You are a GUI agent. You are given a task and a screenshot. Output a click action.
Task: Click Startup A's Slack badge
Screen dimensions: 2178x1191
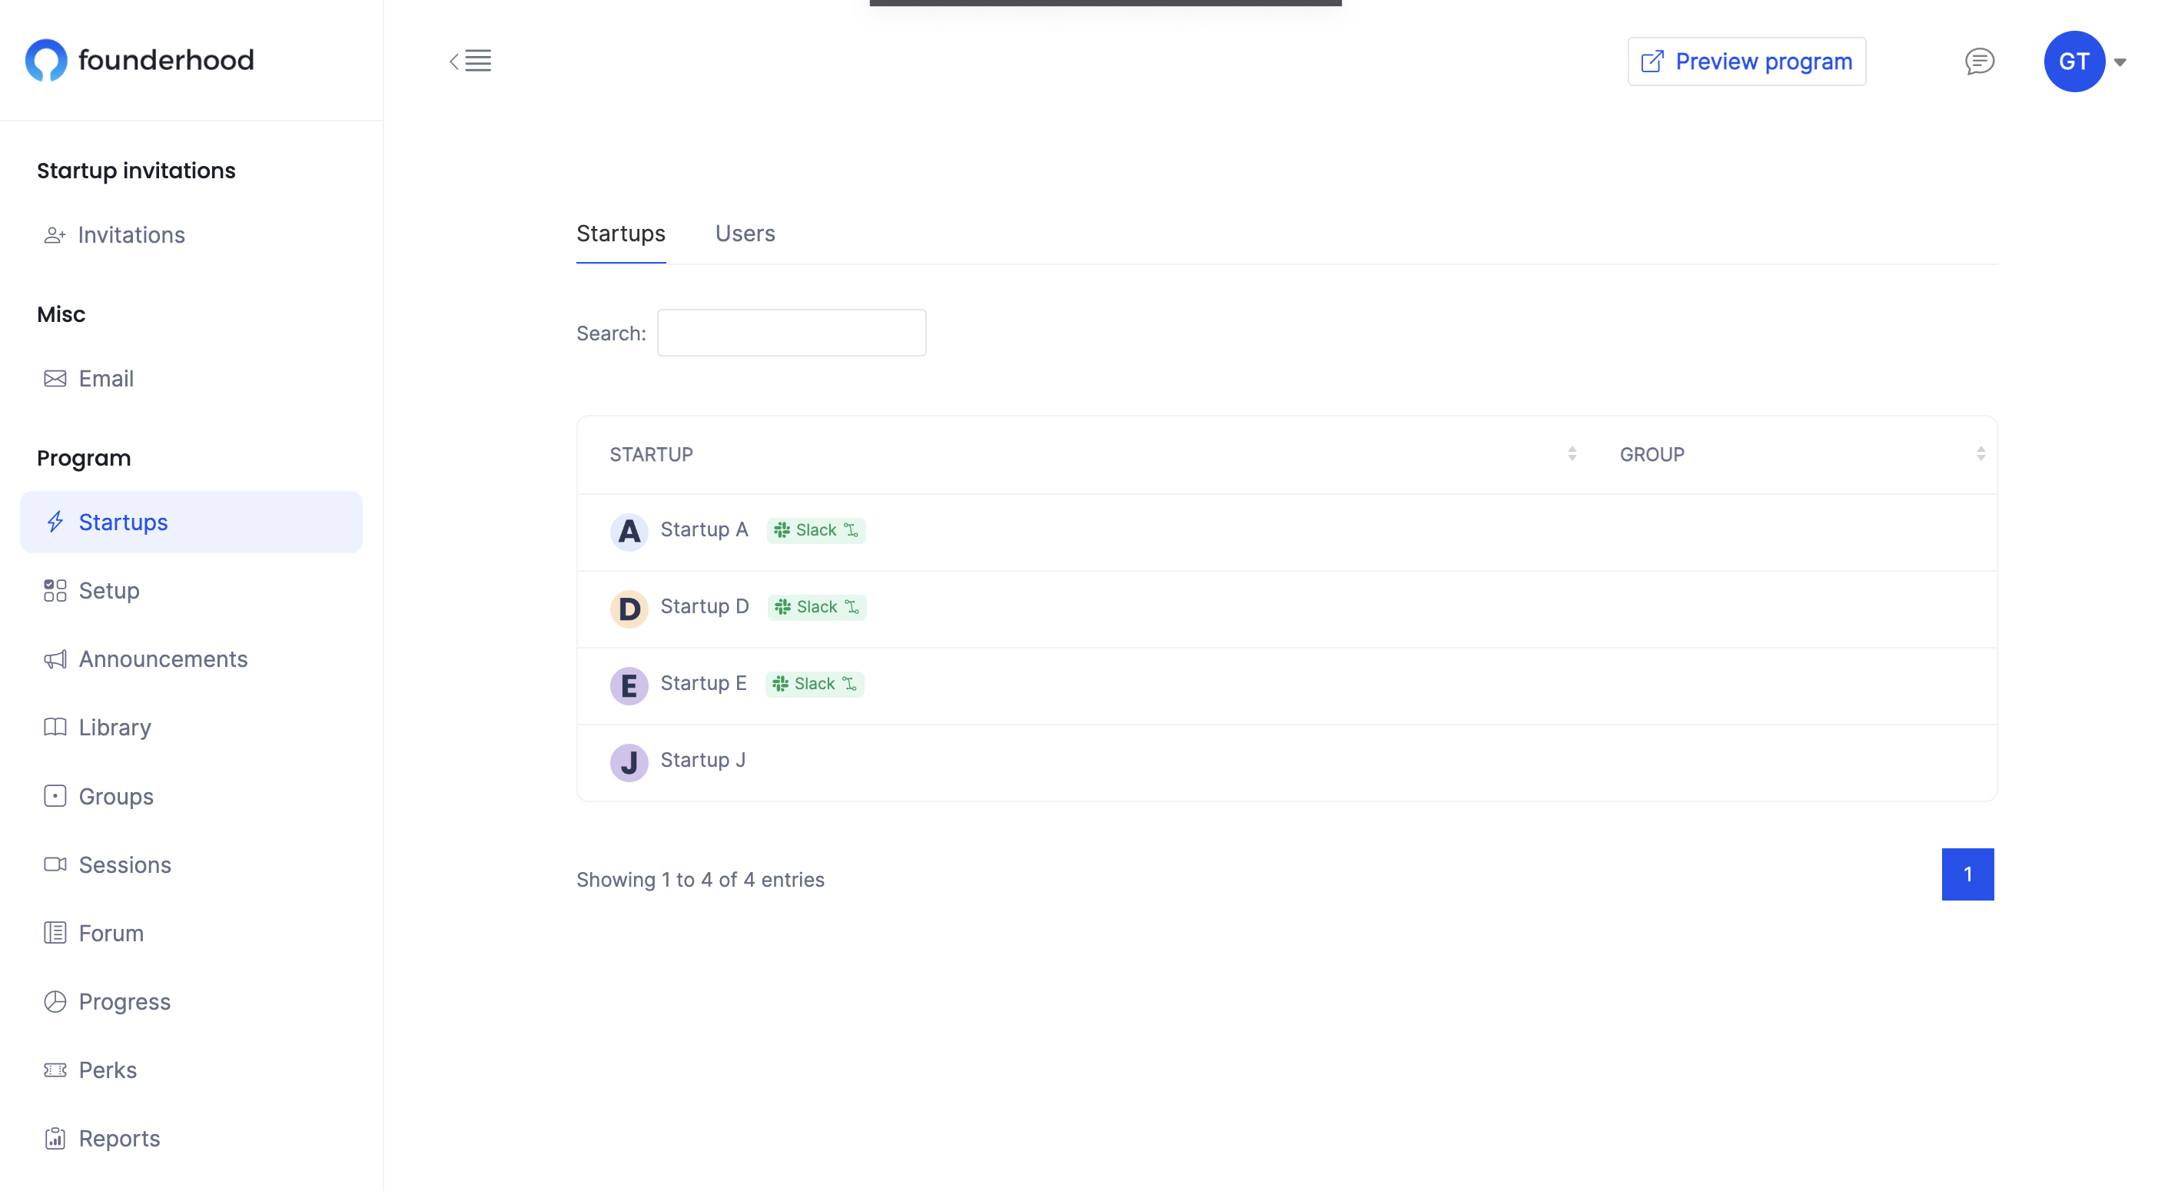[x=815, y=530]
